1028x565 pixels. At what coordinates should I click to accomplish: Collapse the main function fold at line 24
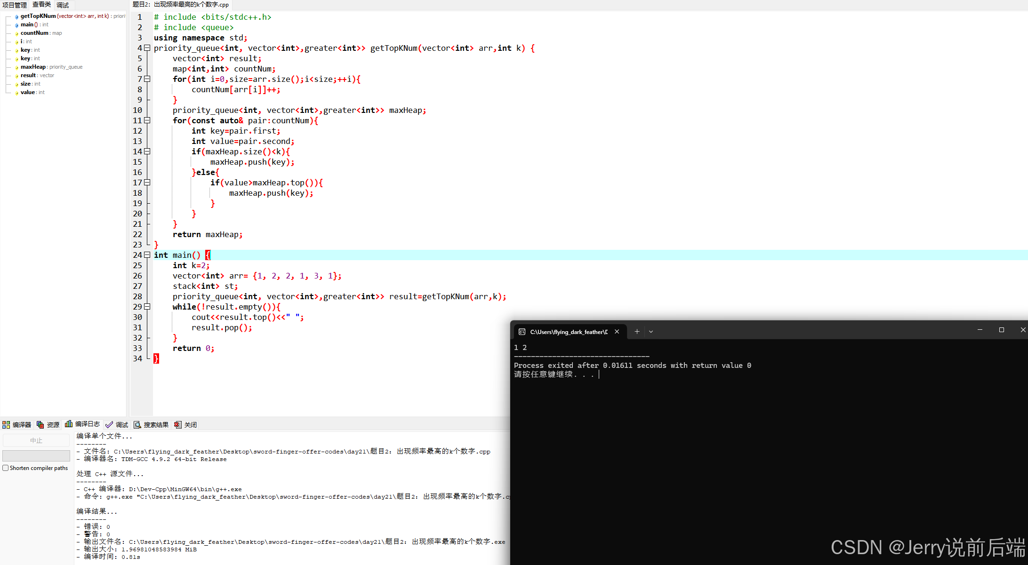click(x=147, y=255)
